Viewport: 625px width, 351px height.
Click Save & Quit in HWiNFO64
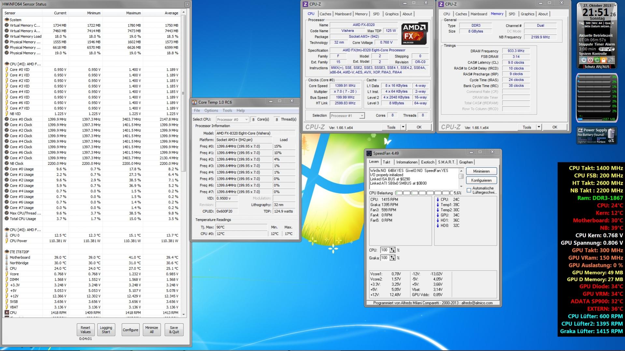point(174,330)
